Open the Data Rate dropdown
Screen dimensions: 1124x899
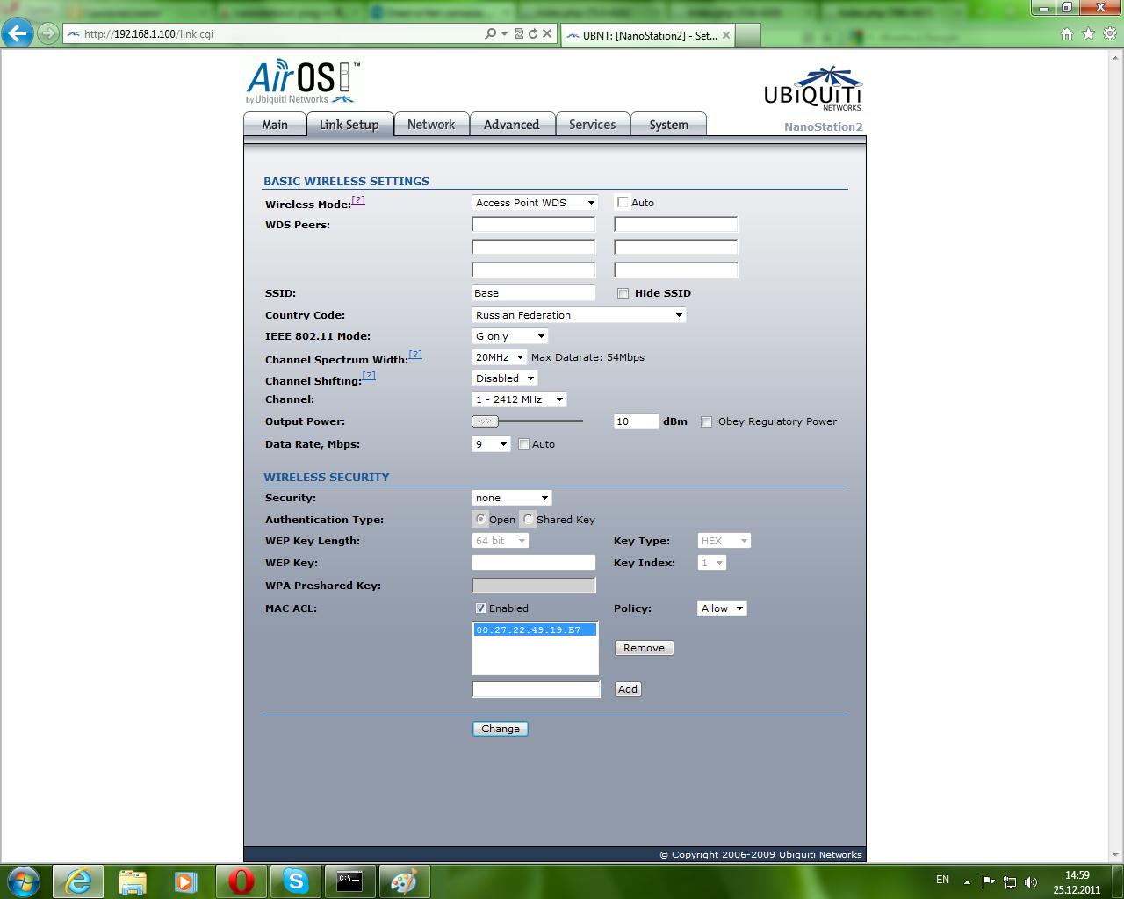pyautogui.click(x=491, y=444)
